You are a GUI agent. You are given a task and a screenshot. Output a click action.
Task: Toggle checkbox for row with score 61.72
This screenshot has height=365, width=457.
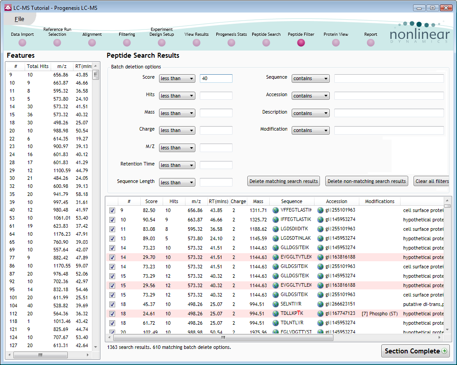coord(112,323)
